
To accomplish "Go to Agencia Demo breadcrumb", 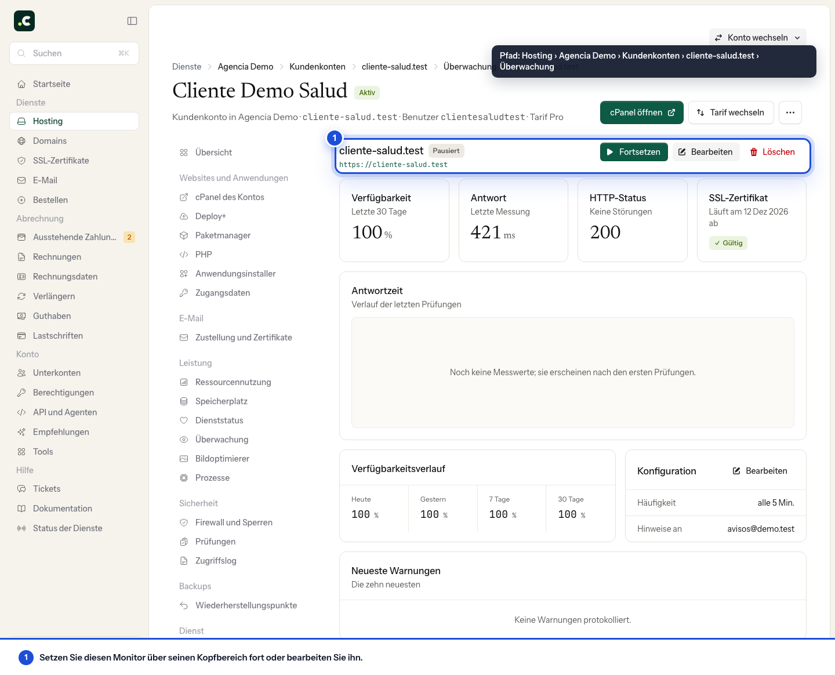I will 245,67.
